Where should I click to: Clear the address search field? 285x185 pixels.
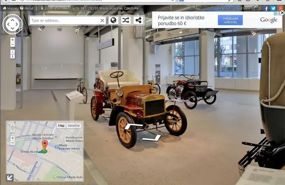[102, 20]
